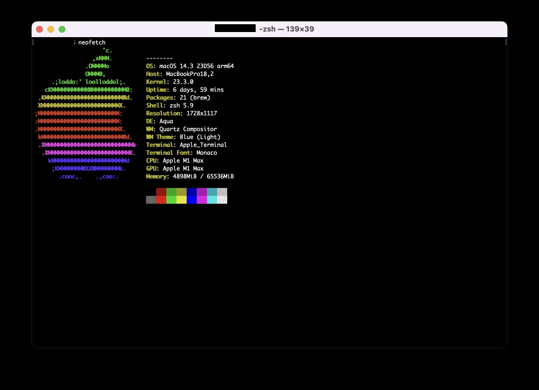Click the dark blue swatch in top color row
The width and height of the screenshot is (539, 390).
click(192, 192)
